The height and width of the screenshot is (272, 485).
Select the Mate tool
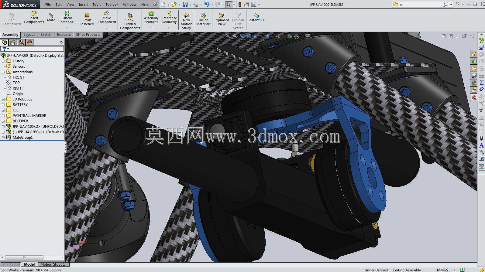click(51, 18)
